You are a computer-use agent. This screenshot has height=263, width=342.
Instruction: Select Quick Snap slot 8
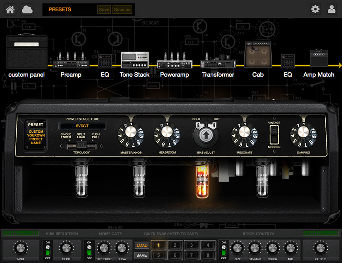[208, 255]
